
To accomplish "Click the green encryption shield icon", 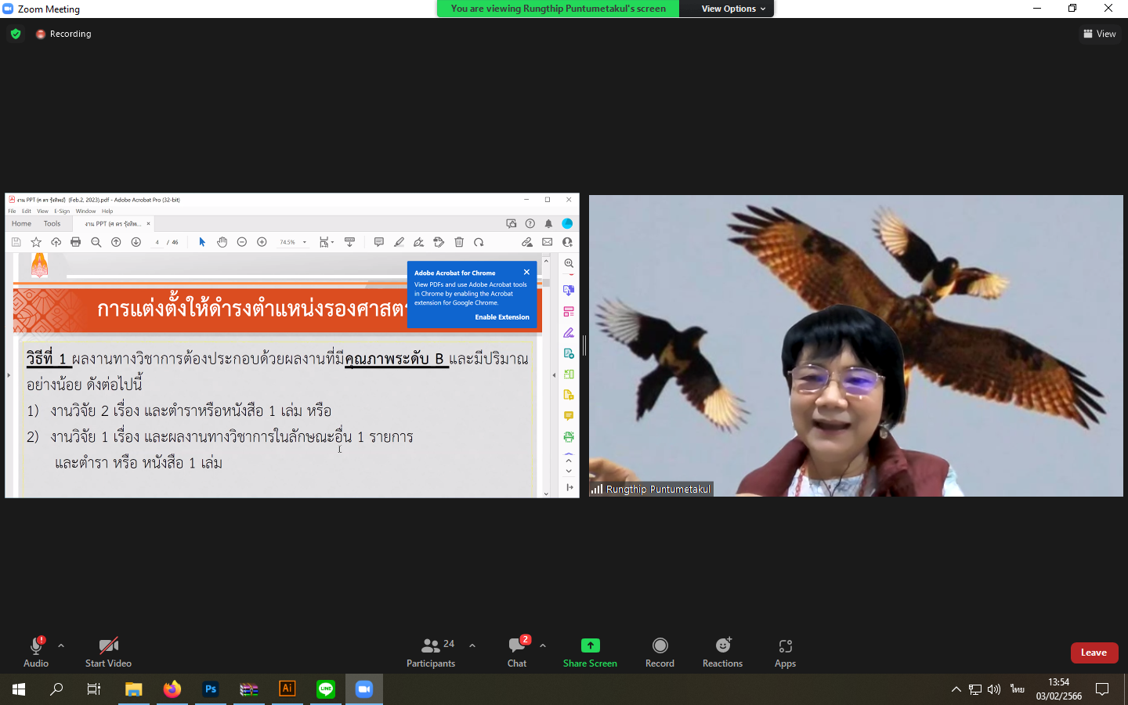I will click(x=16, y=34).
